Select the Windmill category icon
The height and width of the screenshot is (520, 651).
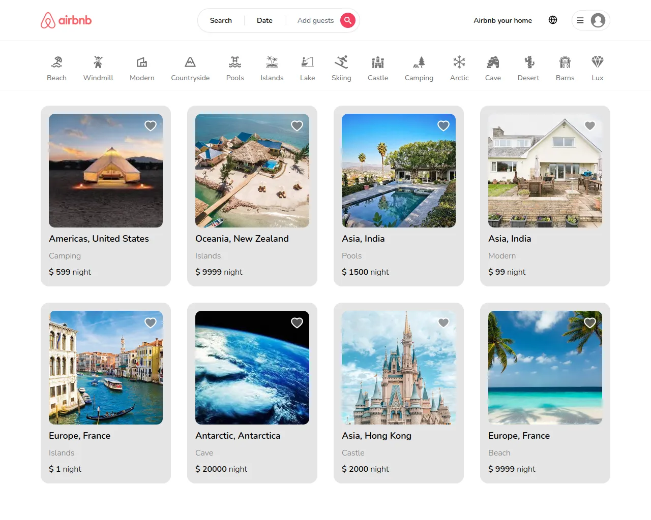pyautogui.click(x=98, y=62)
